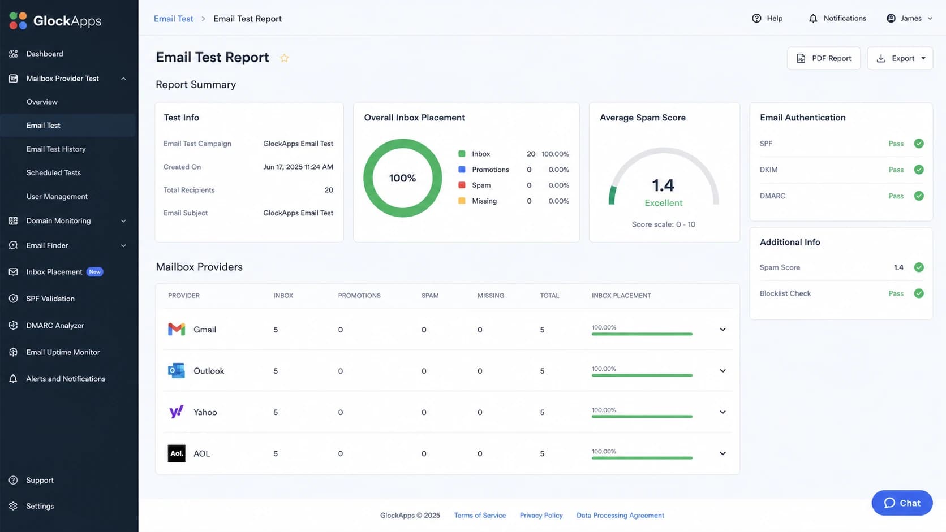
Task: Expand the Email Finder menu
Action: 123,245
